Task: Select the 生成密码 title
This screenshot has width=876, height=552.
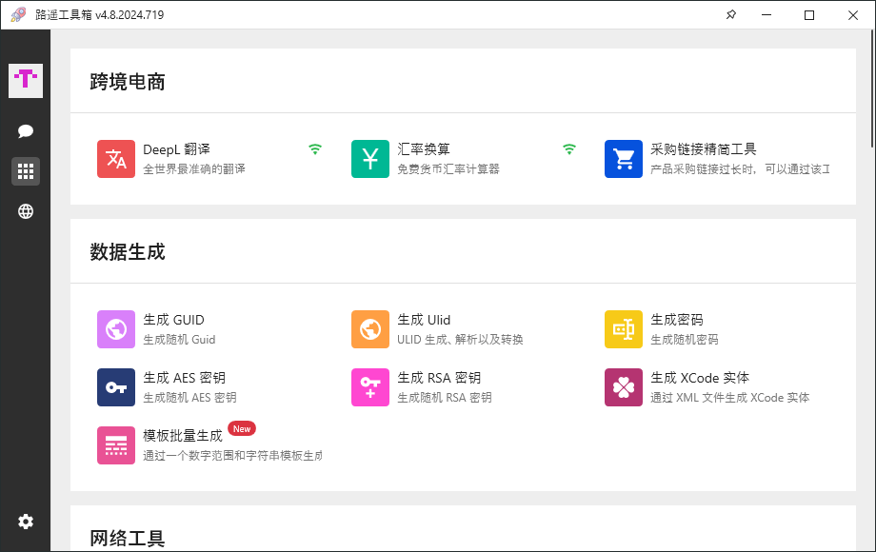Action: (x=677, y=320)
